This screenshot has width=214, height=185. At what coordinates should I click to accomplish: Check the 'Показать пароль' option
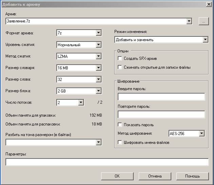(120, 125)
